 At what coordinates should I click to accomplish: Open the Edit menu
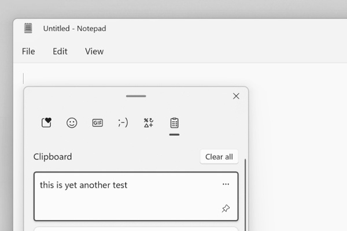(60, 51)
